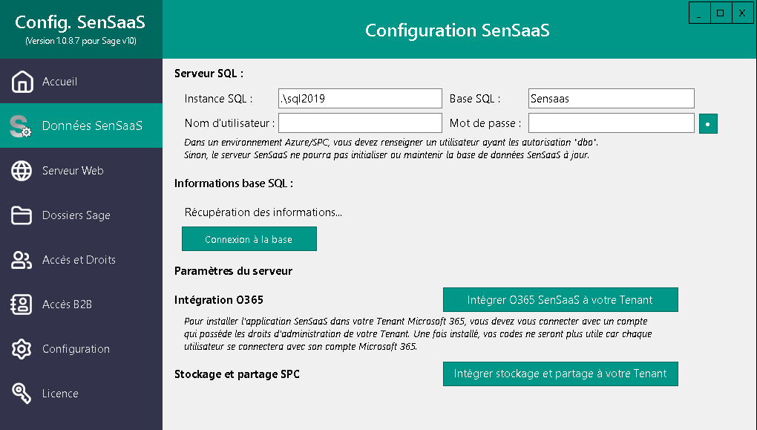Select the Accès et Droits people icon
The height and width of the screenshot is (430, 757).
22,259
